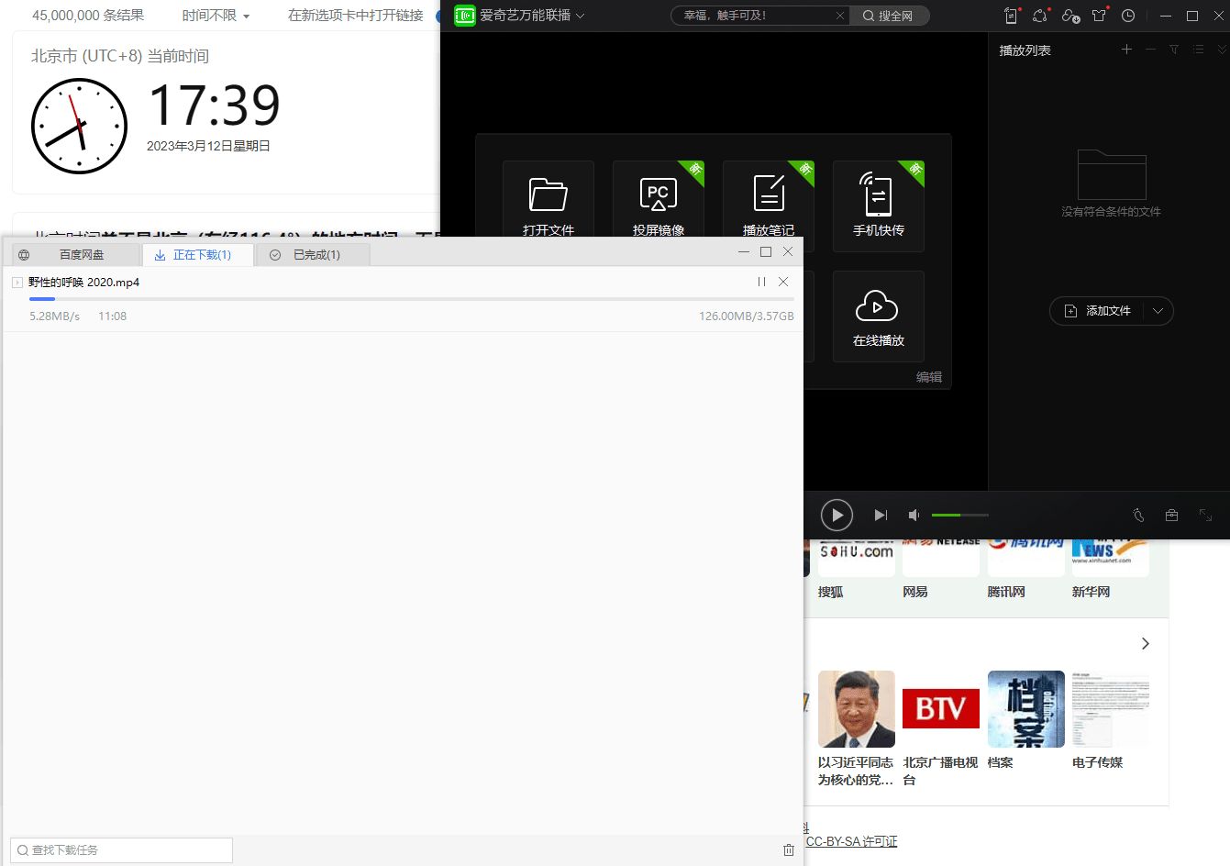Open play history clock icon
This screenshot has height=866, width=1230.
point(1128,16)
